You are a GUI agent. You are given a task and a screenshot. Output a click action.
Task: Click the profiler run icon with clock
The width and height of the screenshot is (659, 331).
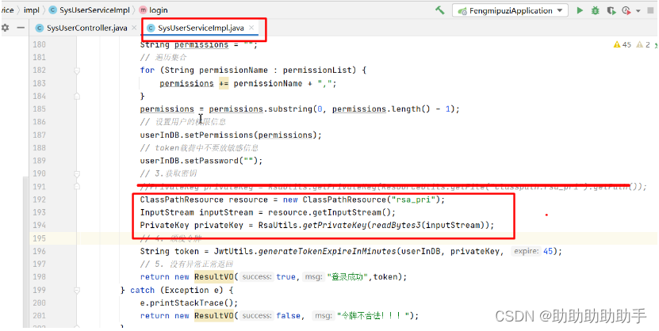tap(626, 10)
